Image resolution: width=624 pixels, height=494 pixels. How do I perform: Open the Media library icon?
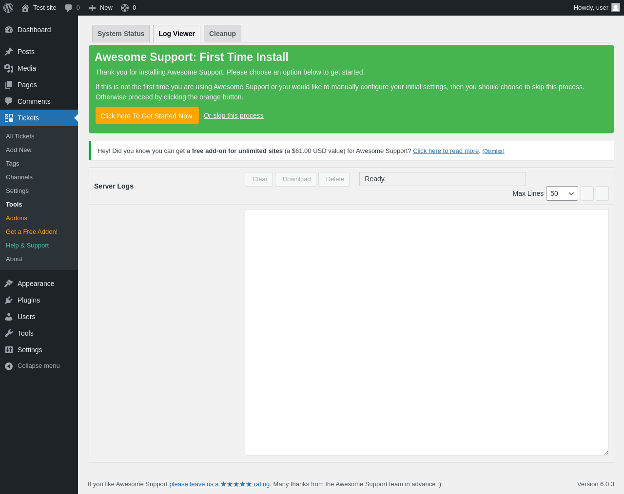(x=9, y=68)
